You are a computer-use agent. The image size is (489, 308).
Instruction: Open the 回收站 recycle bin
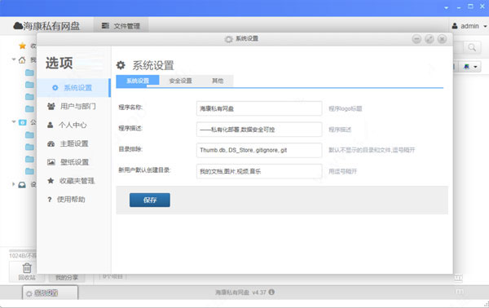27,271
